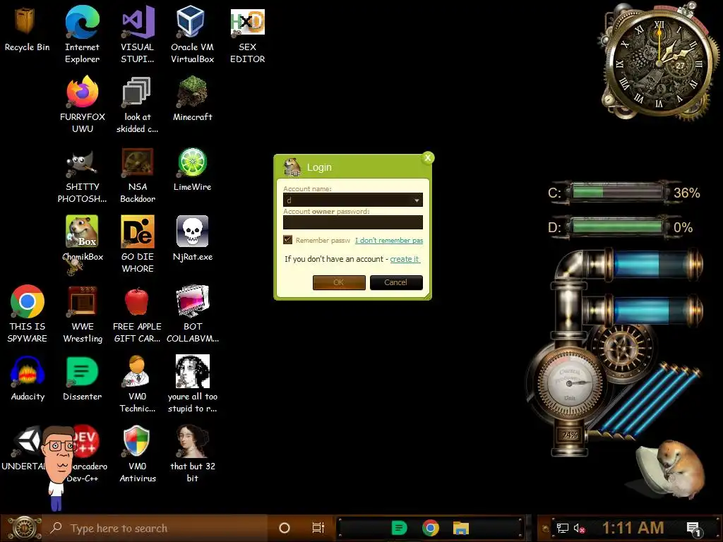Select the 'look at skidded c...' icon
The width and height of the screenshot is (723, 542).
(x=138, y=104)
